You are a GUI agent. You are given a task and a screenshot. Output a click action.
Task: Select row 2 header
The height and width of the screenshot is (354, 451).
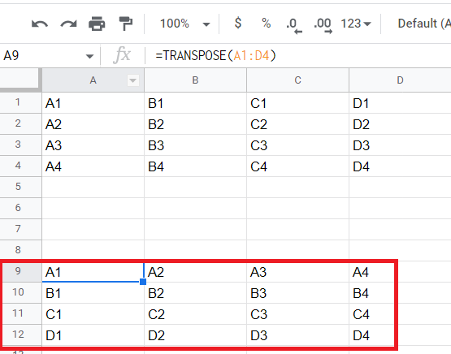point(20,124)
